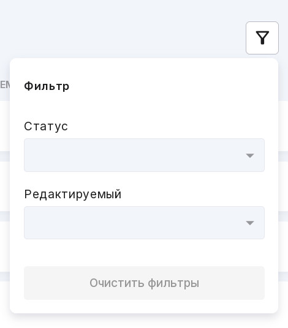Open the Статус dropdown field
Screen dimensions: 288x328
click(144, 155)
